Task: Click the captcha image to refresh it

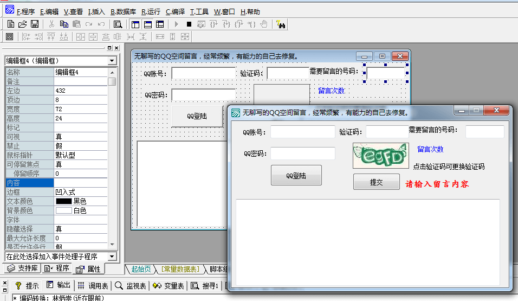Action: [379, 156]
